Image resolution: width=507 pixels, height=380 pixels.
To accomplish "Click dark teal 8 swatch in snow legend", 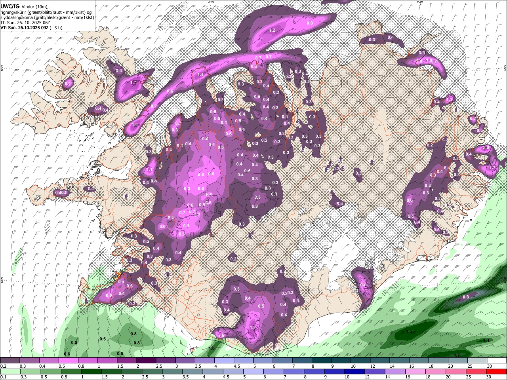I will (321, 361).
